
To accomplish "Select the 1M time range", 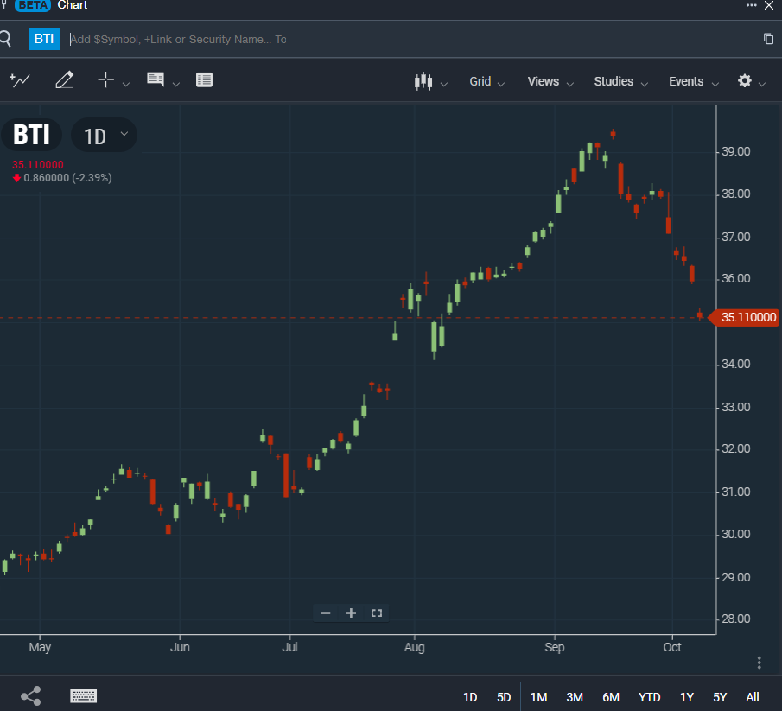I will tap(538, 697).
